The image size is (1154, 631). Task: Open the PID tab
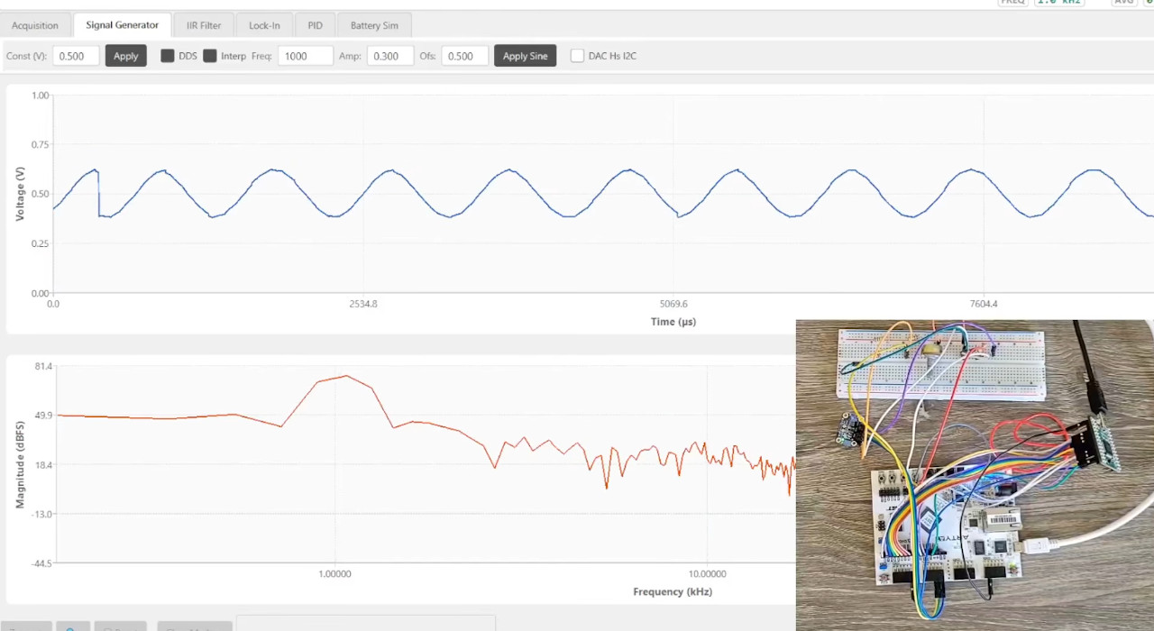point(315,25)
